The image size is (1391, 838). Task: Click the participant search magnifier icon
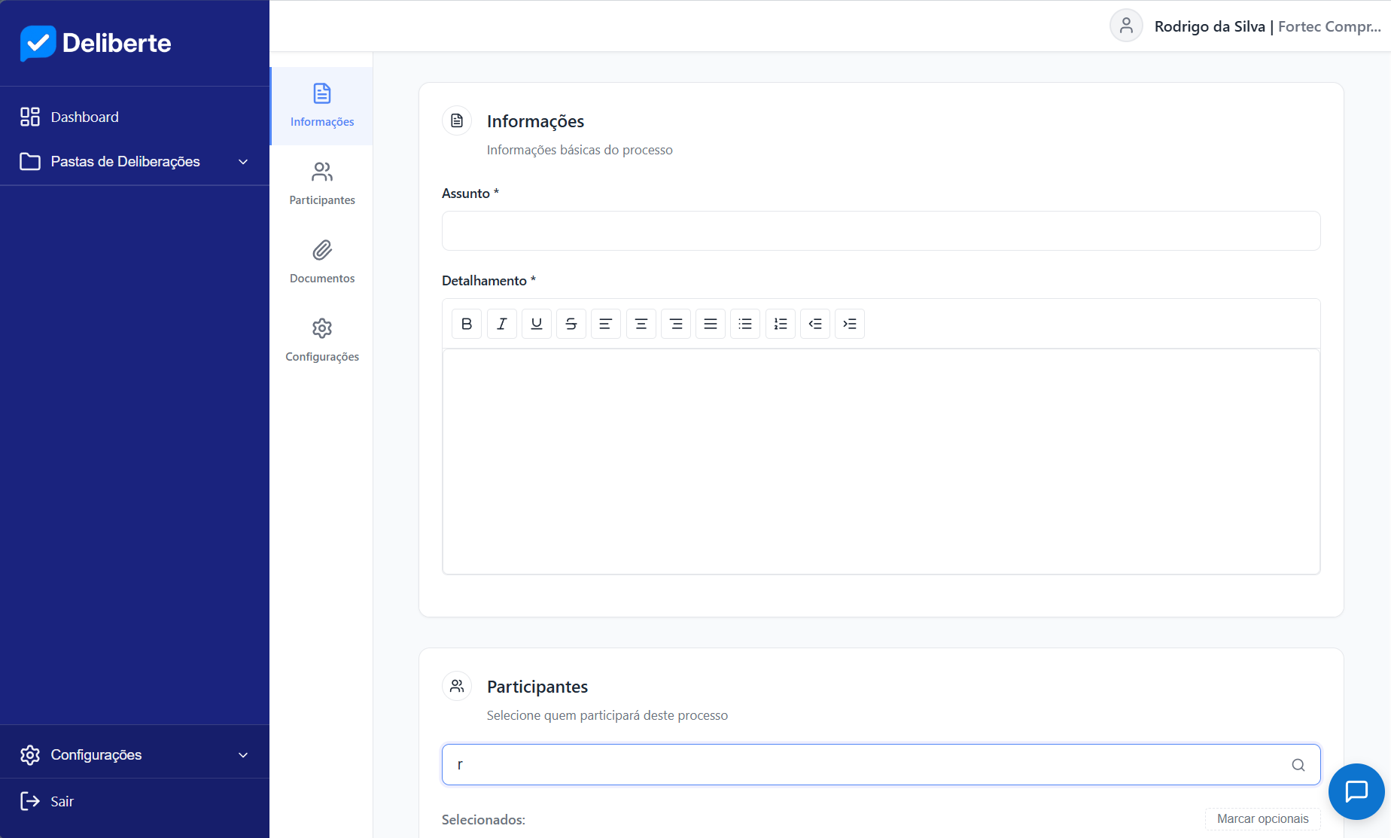[x=1298, y=765]
